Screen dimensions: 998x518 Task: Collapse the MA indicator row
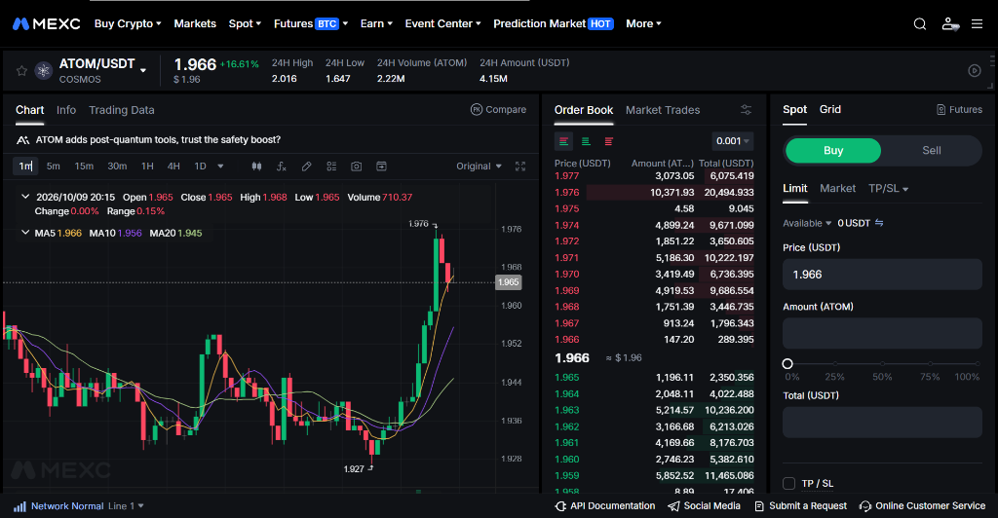(25, 233)
